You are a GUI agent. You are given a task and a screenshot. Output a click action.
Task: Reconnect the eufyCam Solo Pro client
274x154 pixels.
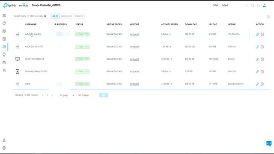tap(257, 34)
